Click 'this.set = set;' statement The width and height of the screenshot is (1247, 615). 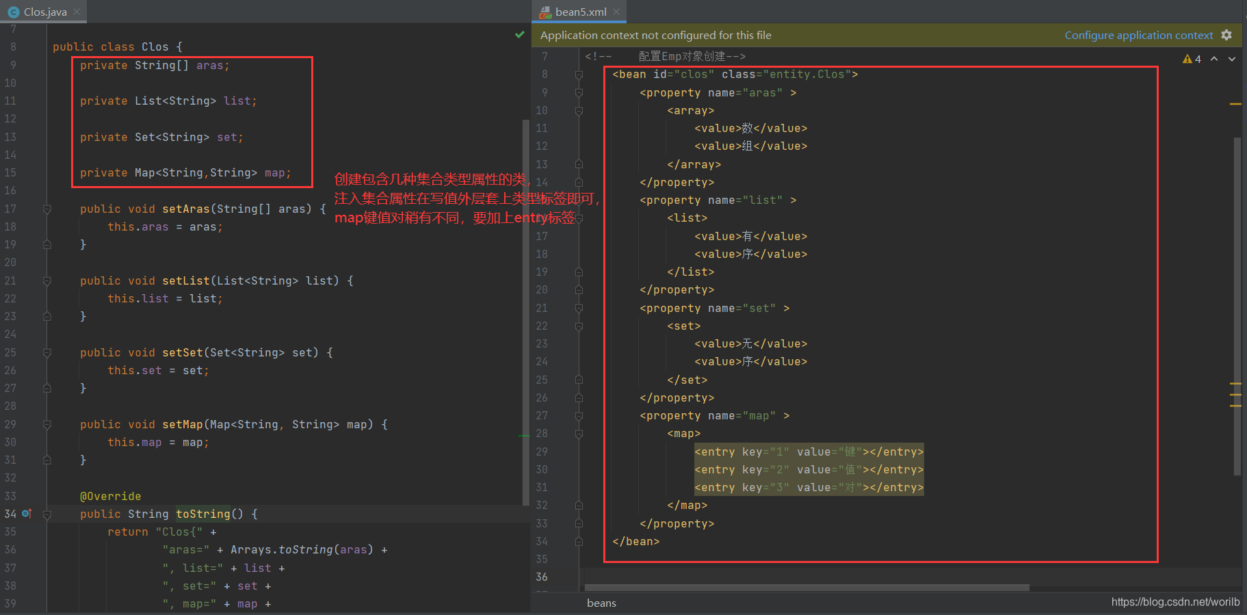pos(158,370)
